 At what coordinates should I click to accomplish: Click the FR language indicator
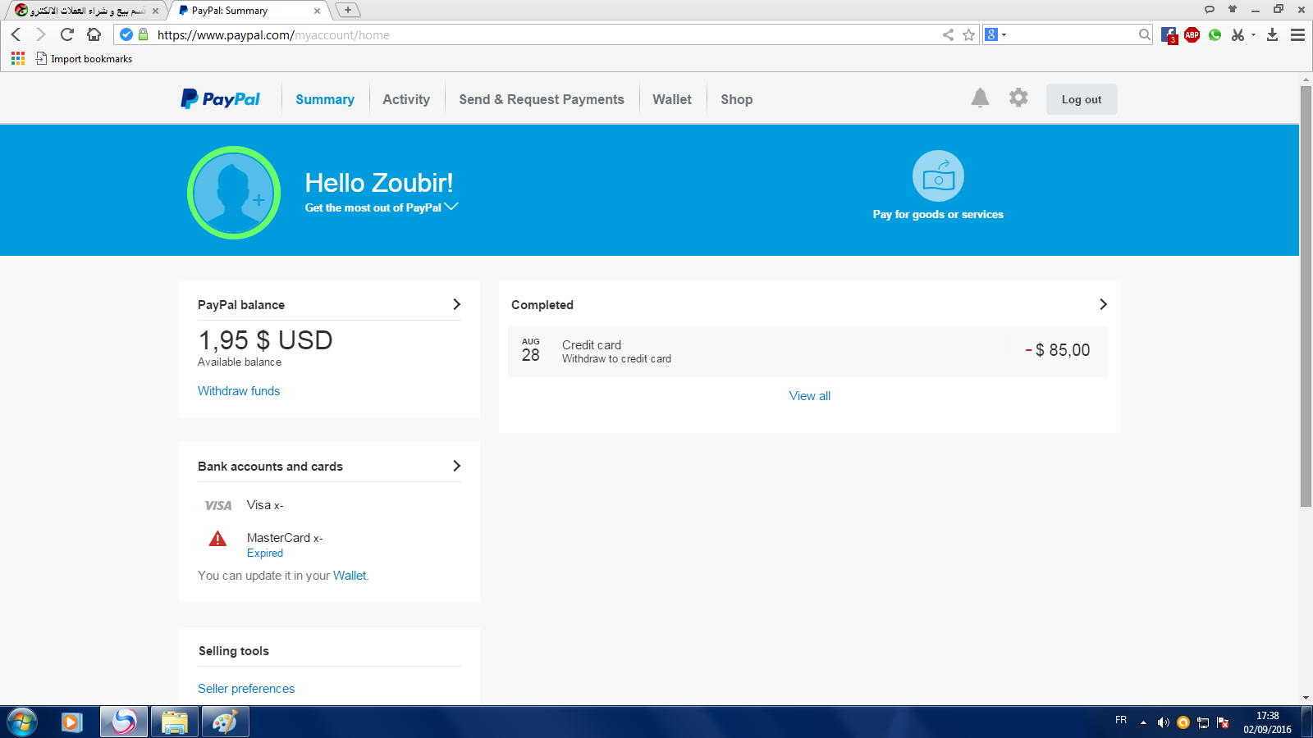1121,720
